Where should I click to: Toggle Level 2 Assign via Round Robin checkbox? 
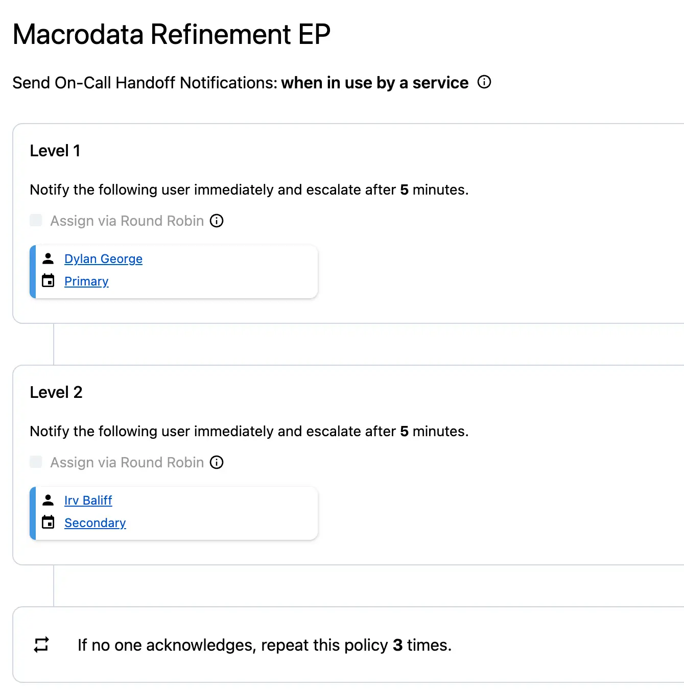(x=36, y=462)
